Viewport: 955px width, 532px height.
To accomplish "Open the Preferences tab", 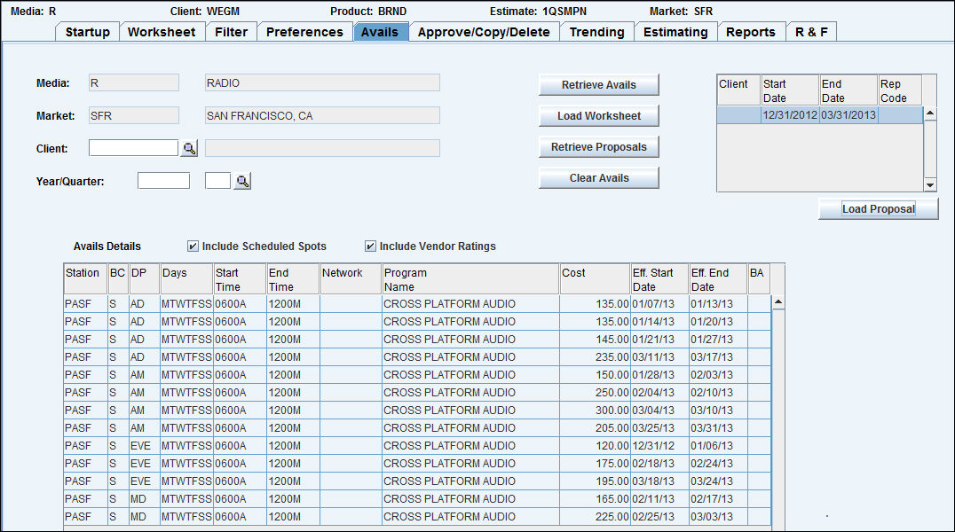I will (304, 32).
